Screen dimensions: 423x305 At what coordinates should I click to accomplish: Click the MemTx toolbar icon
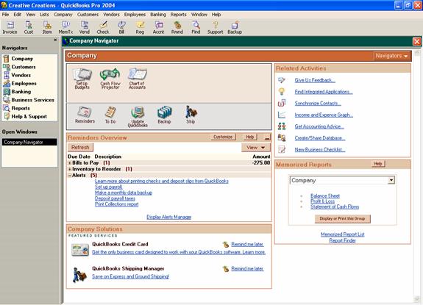[65, 27]
